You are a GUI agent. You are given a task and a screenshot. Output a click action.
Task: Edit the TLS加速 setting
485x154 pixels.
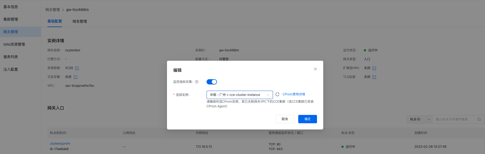coord(374,77)
